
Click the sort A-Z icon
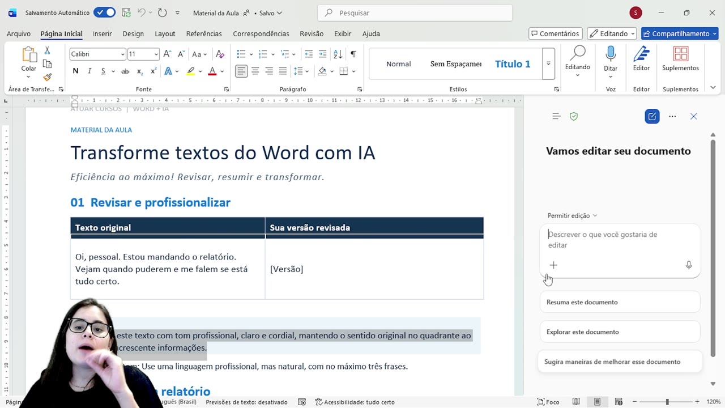pyautogui.click(x=338, y=54)
